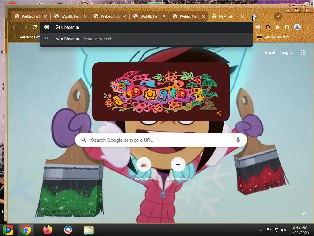Click the Google logo icon in the address bar
The width and height of the screenshot is (314, 236).
47,27
